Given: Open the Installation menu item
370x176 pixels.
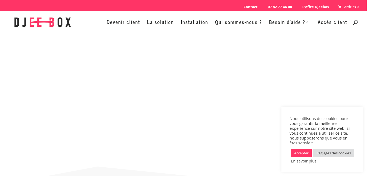Looking at the screenshot, I should point(194,22).
